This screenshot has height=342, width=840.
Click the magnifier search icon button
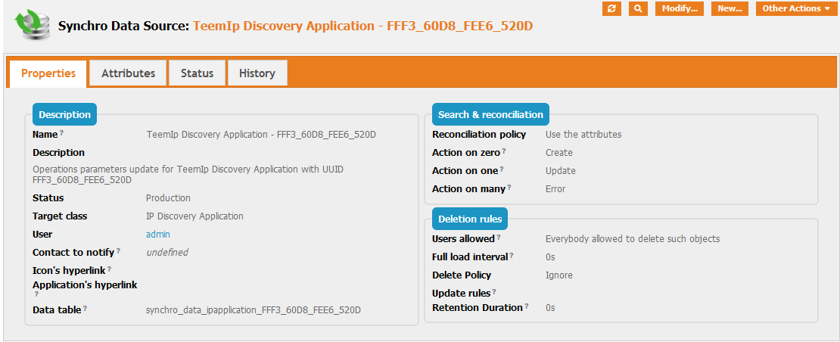[x=638, y=8]
